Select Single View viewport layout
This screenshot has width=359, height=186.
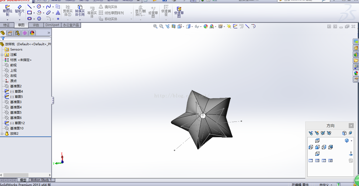pyautogui.click(x=311, y=160)
